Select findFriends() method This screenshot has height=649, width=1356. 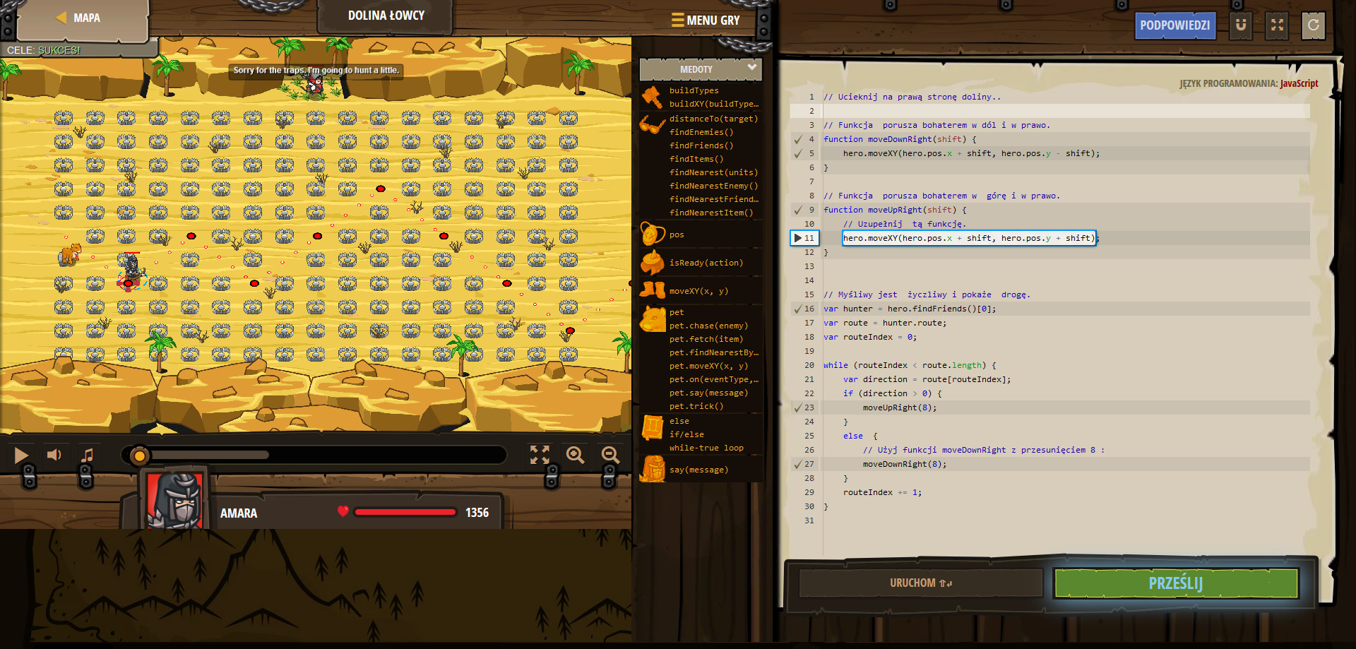(x=701, y=145)
